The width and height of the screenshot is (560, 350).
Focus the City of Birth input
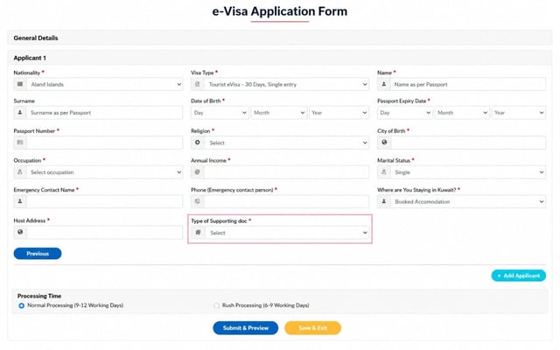tap(469, 143)
